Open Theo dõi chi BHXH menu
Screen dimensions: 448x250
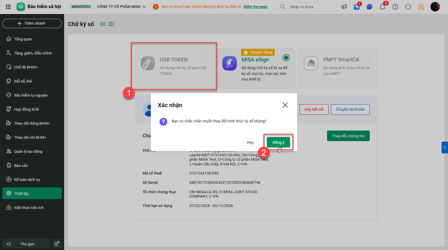coord(32,137)
